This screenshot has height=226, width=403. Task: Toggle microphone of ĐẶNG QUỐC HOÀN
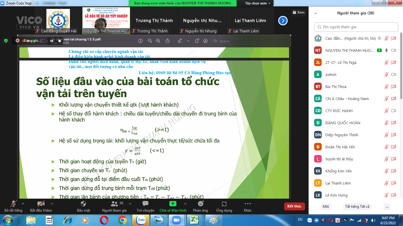point(386,123)
